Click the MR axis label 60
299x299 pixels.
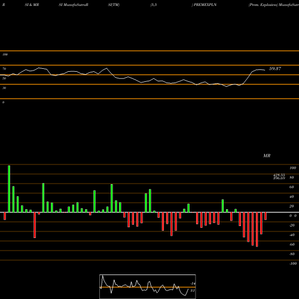click(292, 187)
